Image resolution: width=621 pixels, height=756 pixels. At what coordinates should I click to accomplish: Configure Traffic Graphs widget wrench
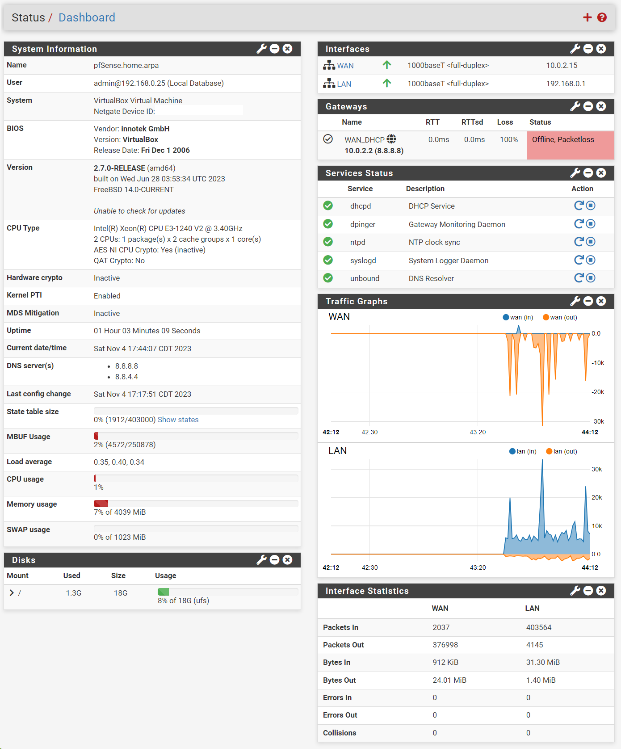(x=575, y=301)
